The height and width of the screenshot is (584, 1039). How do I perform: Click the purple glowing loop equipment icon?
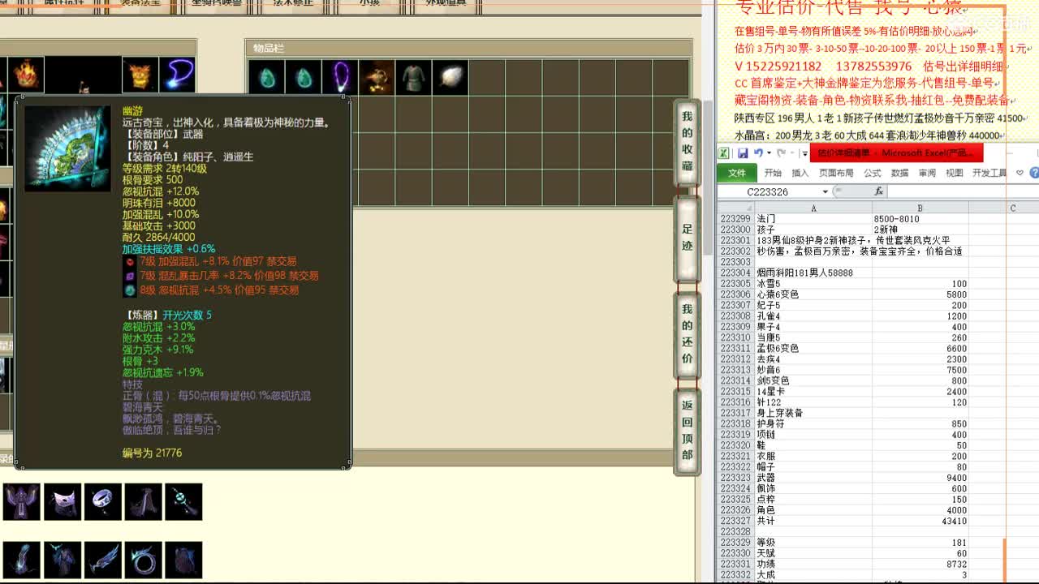[177, 75]
